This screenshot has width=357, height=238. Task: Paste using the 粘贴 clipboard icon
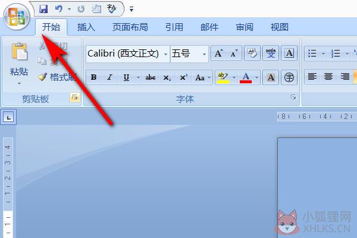tap(20, 52)
